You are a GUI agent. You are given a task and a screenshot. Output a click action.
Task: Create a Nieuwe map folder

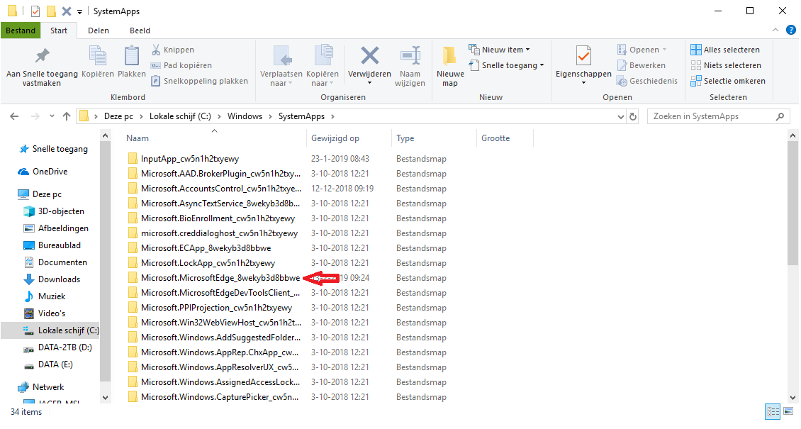tap(450, 67)
